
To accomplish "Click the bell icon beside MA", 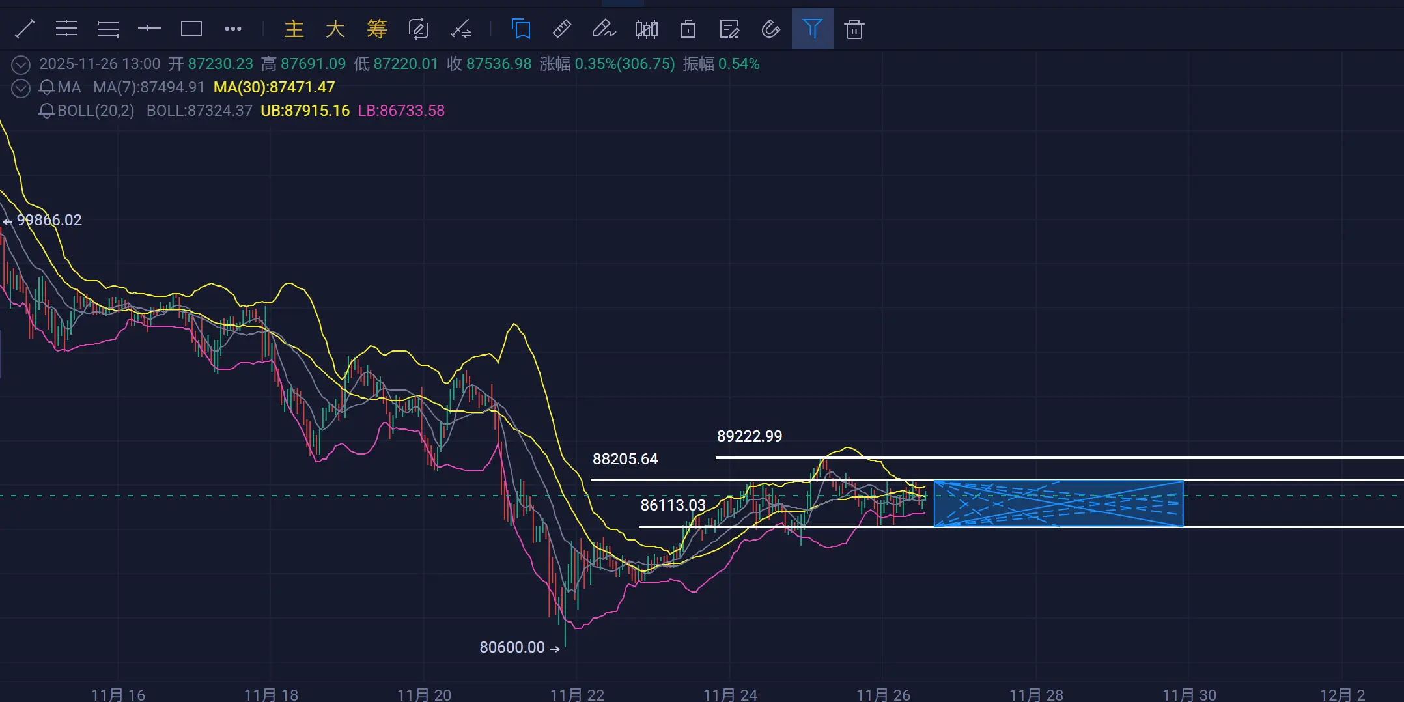I will [x=47, y=87].
